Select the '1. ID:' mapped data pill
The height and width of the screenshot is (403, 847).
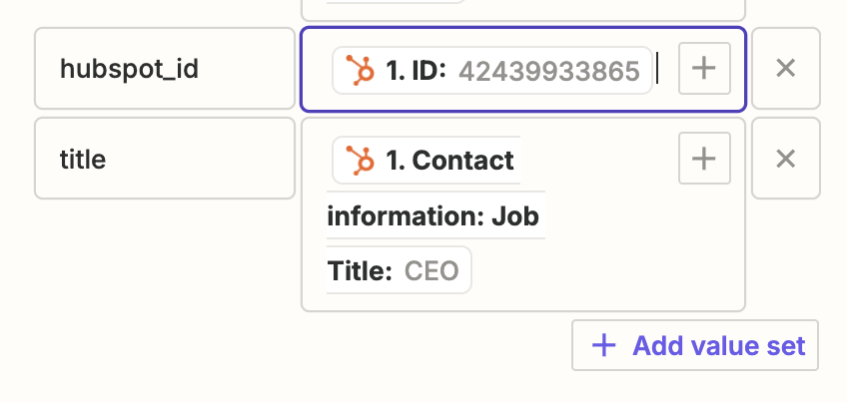pyautogui.click(x=492, y=70)
